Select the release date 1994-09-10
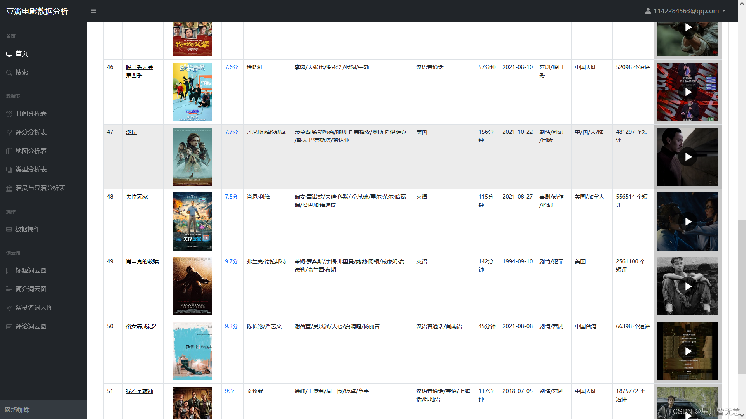The width and height of the screenshot is (746, 419). click(518, 261)
